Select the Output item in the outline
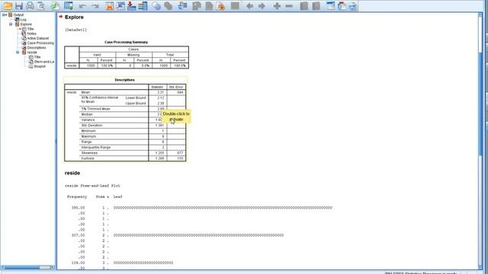Viewport: 488px width, 274px height. 18,14
